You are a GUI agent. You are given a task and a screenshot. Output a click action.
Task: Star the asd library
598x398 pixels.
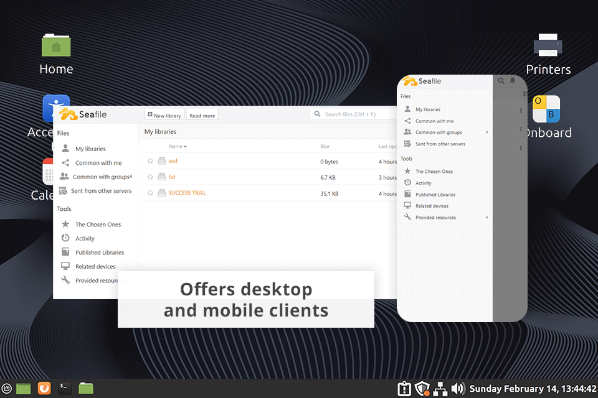150,160
